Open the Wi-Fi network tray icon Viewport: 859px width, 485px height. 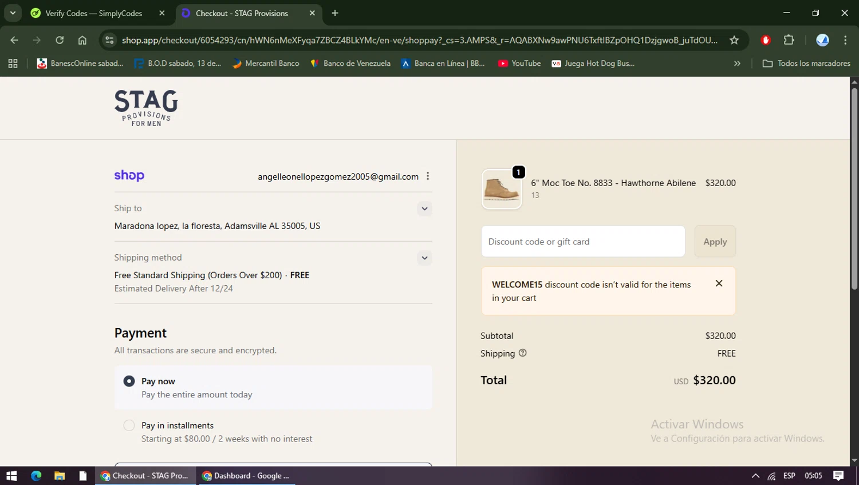click(772, 476)
